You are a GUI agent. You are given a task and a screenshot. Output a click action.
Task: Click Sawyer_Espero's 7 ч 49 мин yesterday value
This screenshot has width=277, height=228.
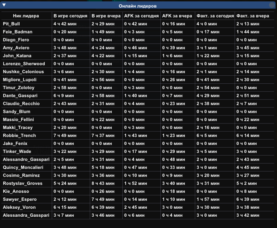(x=103, y=199)
